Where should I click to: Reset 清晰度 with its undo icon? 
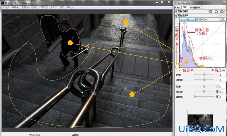(217, 97)
